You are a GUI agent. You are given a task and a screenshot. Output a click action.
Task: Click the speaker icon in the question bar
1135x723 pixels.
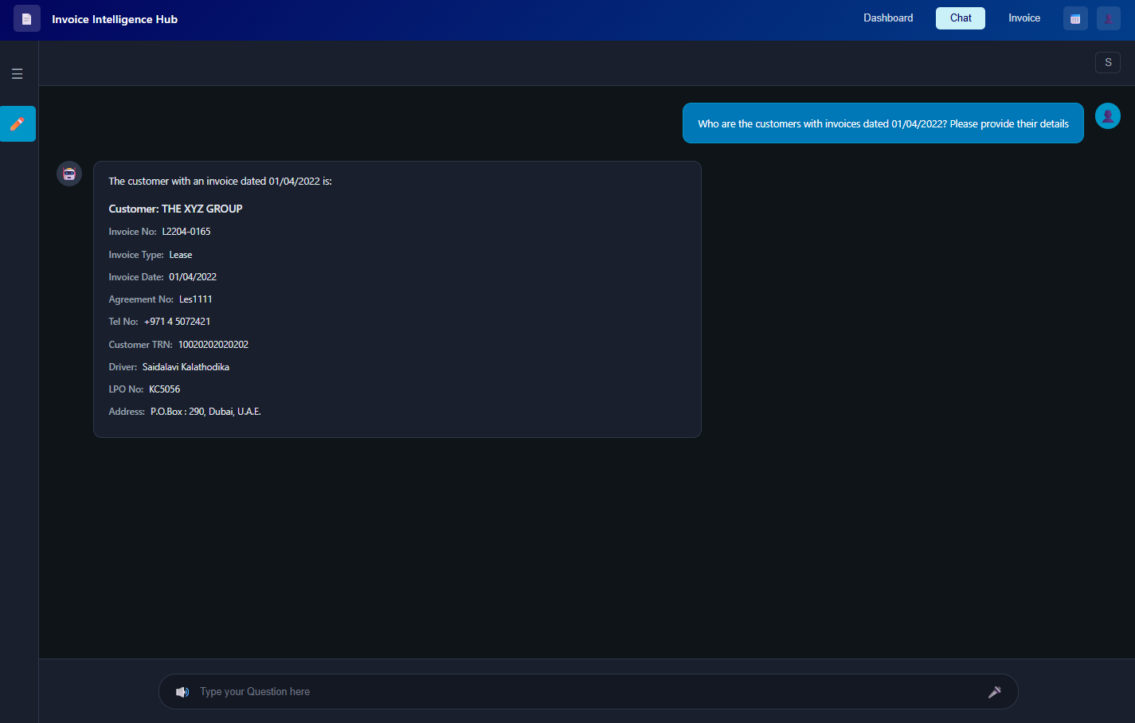182,691
